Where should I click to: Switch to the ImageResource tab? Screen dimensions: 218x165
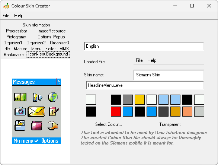[x=52, y=31]
